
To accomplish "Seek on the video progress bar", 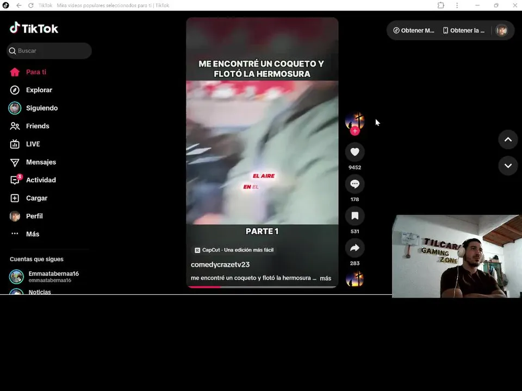I will point(262,287).
